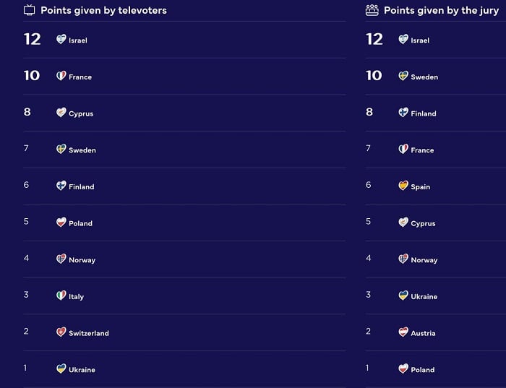Image resolution: width=506 pixels, height=388 pixels.
Task: Click Ukraine's heart flag in jury list
Action: [403, 296]
